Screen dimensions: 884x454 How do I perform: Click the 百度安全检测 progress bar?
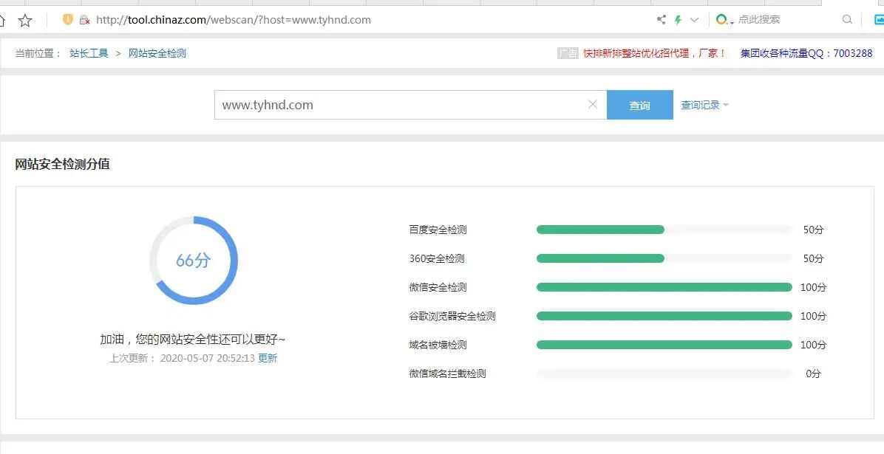[664, 230]
